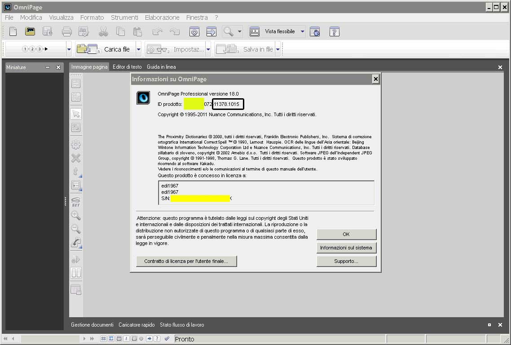Close the Informazioni su OmniPage dialog
The height and width of the screenshot is (345, 511).
(376, 79)
